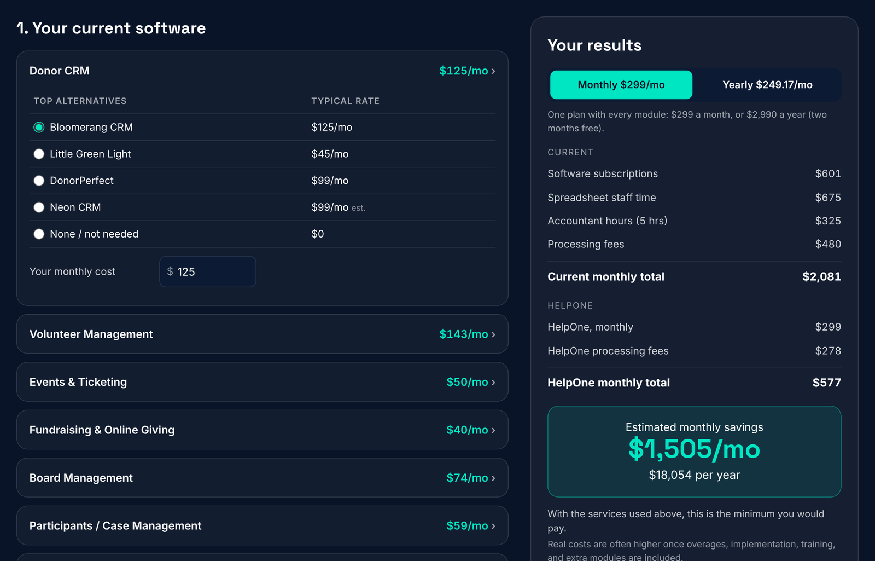Expand the Events & Ticketing section
Screen dimensions: 875x561
pyautogui.click(x=262, y=382)
